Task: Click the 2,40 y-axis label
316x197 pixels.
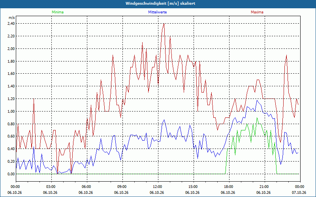Action: pyautogui.click(x=11, y=24)
